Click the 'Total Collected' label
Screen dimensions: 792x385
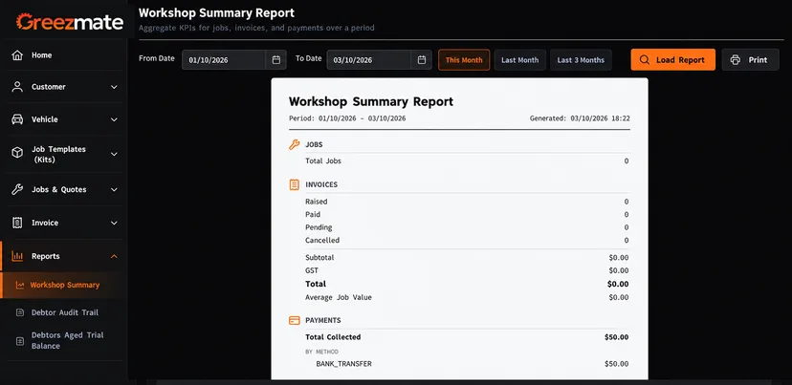coord(333,337)
